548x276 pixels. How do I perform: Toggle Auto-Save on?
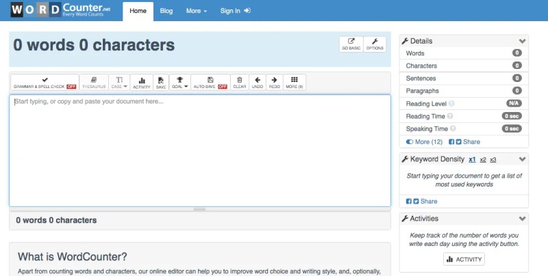coord(210,82)
